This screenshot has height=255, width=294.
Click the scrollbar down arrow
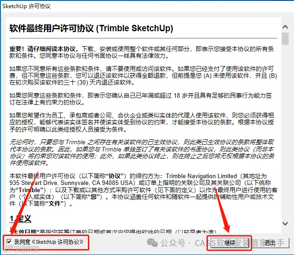point(285,223)
